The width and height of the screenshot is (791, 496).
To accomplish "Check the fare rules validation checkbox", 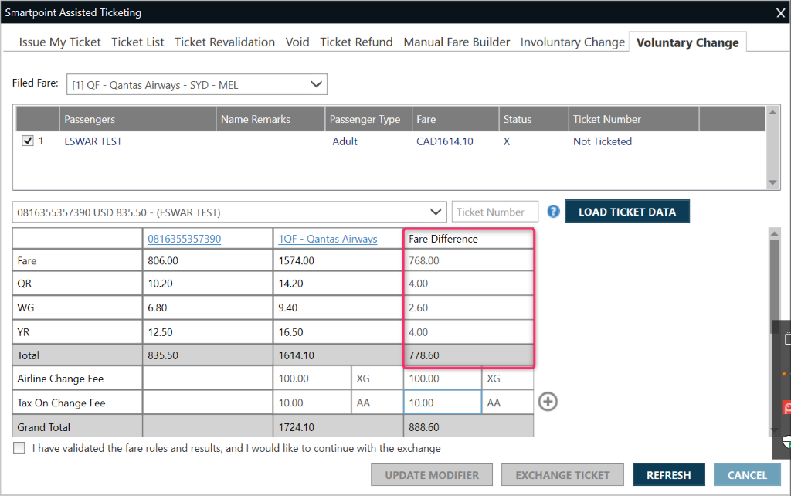I will tap(19, 448).
